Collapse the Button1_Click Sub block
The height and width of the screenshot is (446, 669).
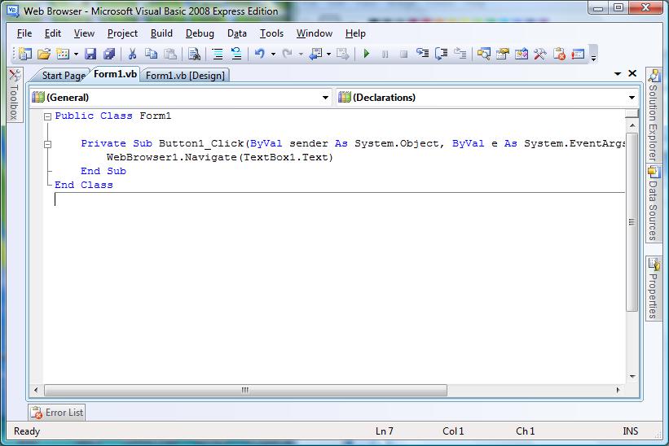click(x=48, y=144)
